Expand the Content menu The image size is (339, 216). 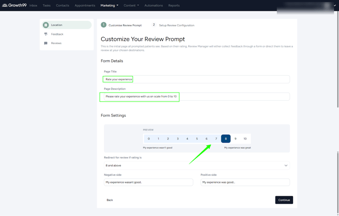coord(131,6)
